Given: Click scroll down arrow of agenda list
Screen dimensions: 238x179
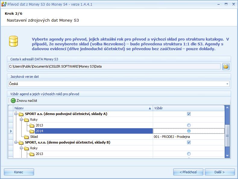Looking at the screenshot, I should click(x=227, y=156).
